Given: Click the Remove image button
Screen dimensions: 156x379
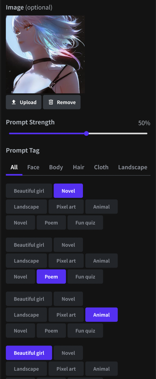Looking at the screenshot, I should [x=62, y=102].
